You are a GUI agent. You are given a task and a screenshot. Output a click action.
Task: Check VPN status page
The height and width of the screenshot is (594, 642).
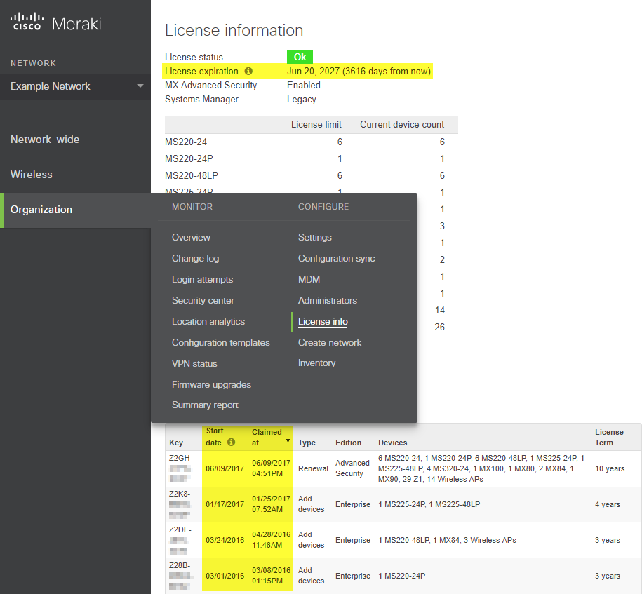(194, 364)
